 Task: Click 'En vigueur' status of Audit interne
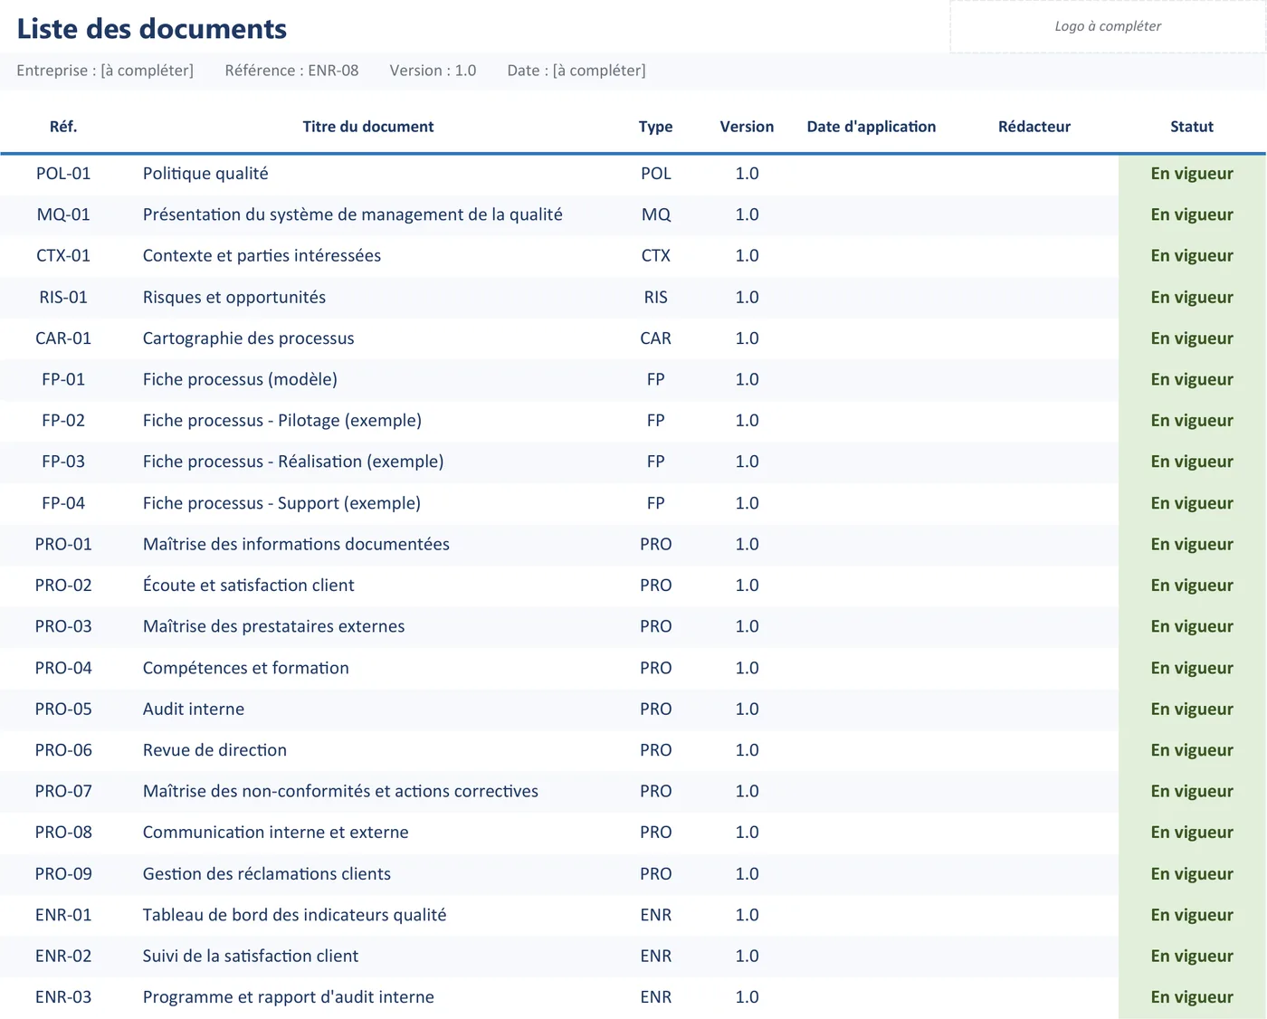[1192, 709]
